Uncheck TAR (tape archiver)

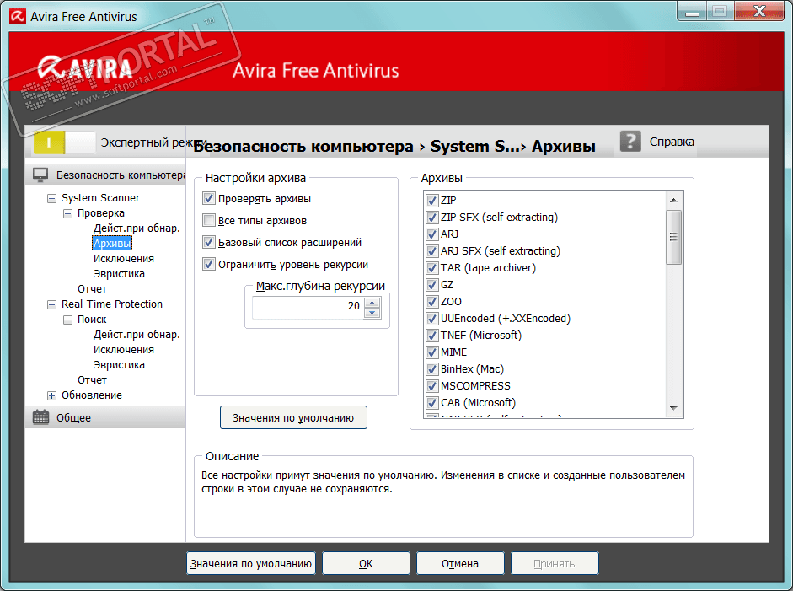(432, 268)
